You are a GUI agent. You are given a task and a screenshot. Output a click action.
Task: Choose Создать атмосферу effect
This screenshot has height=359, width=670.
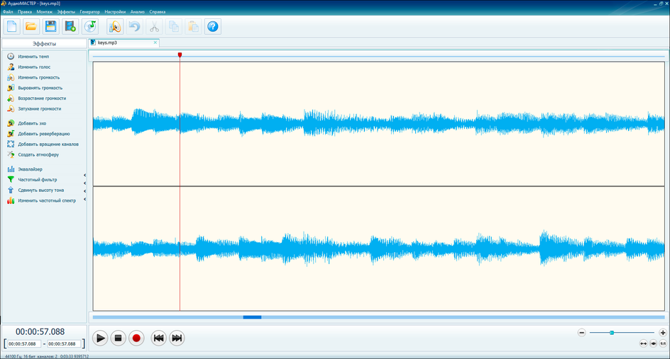pos(38,155)
